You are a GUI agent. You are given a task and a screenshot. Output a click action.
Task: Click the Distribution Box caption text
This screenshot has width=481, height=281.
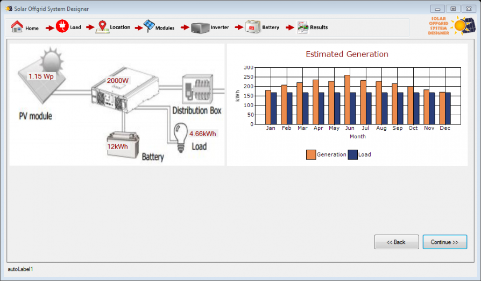(196, 110)
